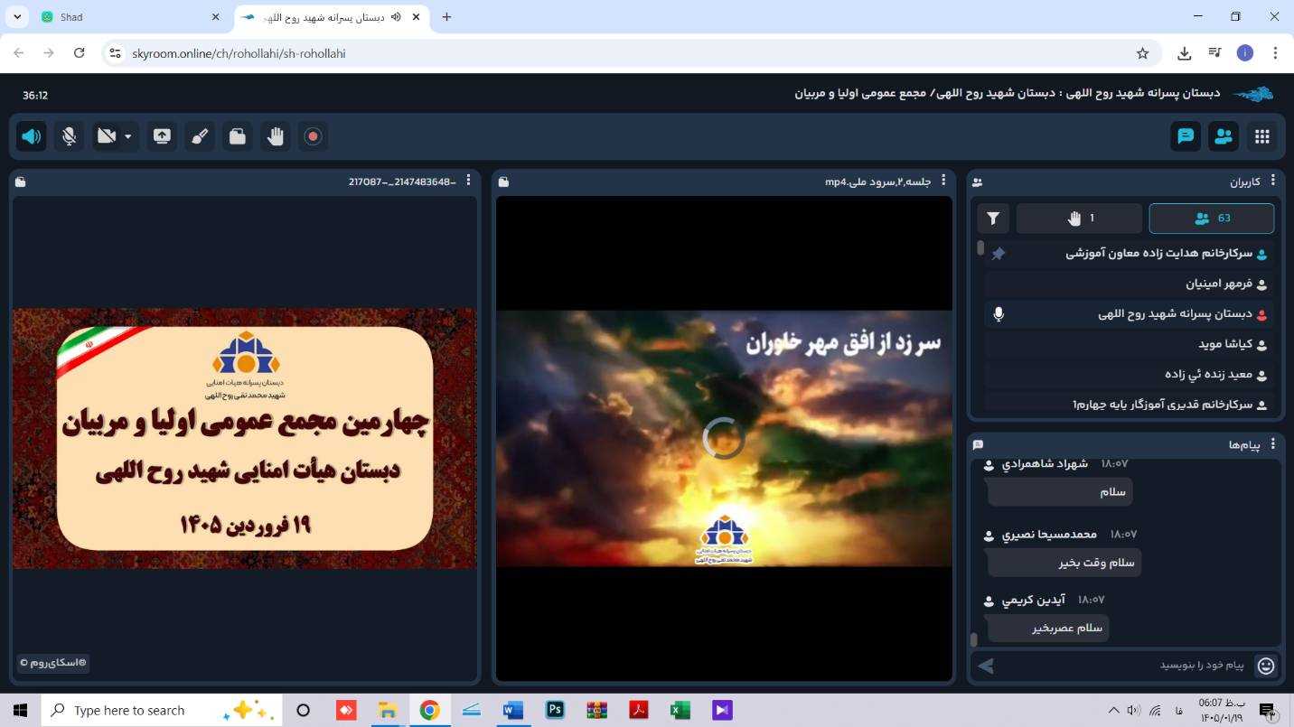The width and height of the screenshot is (1294, 727).
Task: Switch to raised hands tab showing 1
Action: 1080,218
